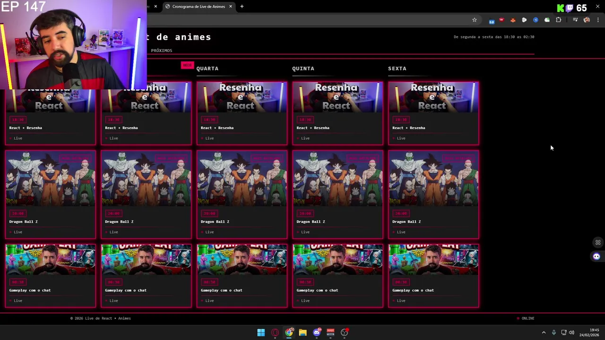This screenshot has height=340, width=605.
Task: Click Gameplay com o chat title under QUARTA
Action: [x=221, y=290]
